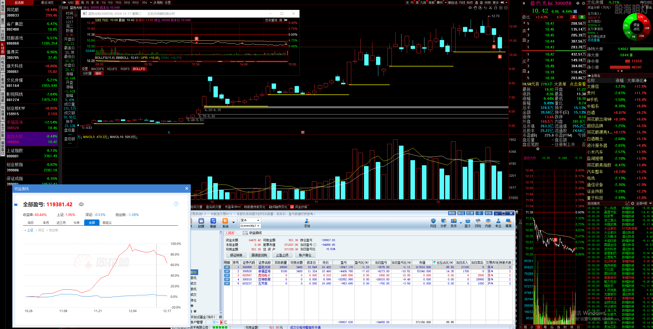Toggle the 除权 ex-rights button
Viewport: 653px width, 329px height.
coord(470,3)
